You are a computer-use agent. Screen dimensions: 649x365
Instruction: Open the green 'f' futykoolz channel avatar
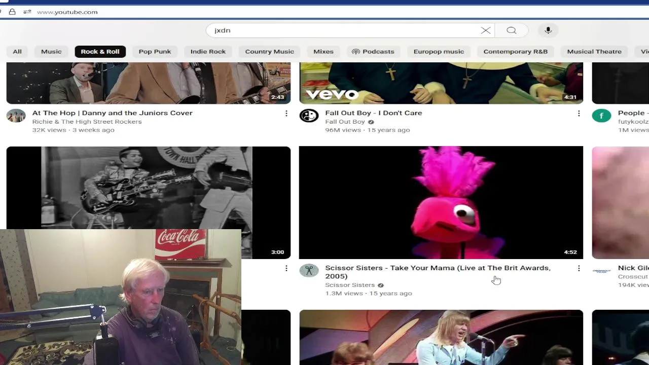[x=601, y=116]
